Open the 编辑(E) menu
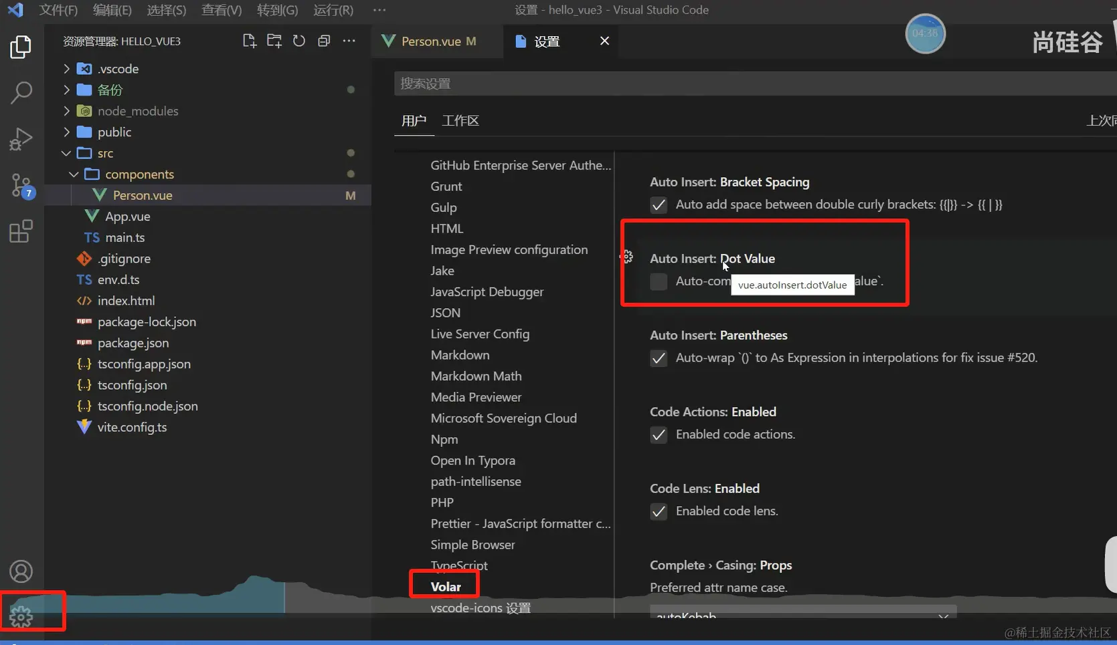 (x=112, y=10)
